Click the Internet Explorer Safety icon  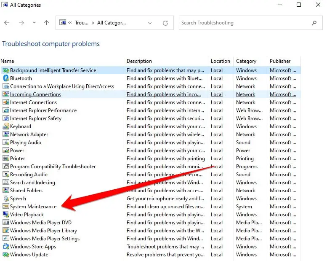6,118
